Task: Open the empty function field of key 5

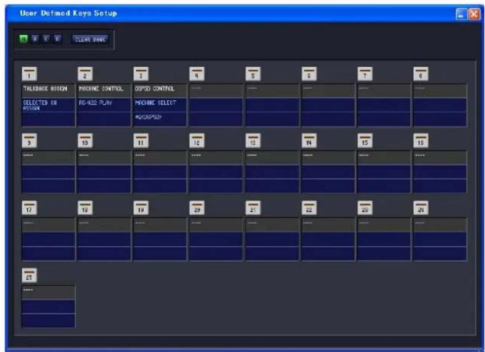Action: click(272, 91)
